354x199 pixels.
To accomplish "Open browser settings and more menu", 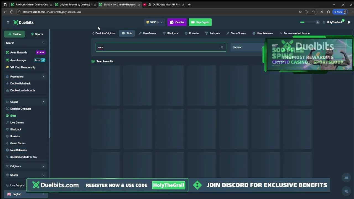I will coord(352,12).
